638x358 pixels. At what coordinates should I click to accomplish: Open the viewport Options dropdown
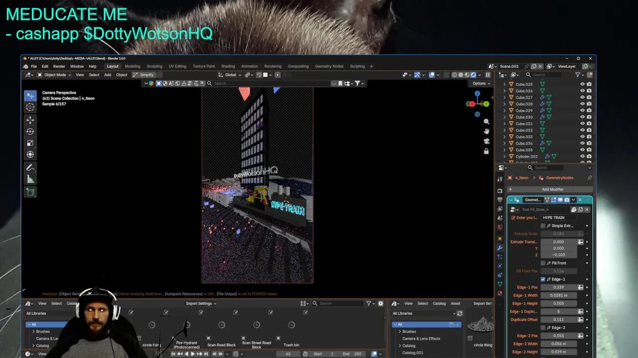pos(481,84)
